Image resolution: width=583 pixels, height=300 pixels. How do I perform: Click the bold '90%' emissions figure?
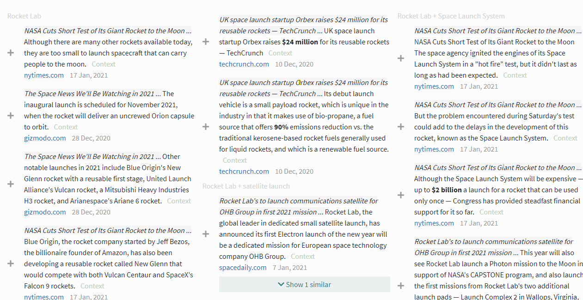point(281,127)
